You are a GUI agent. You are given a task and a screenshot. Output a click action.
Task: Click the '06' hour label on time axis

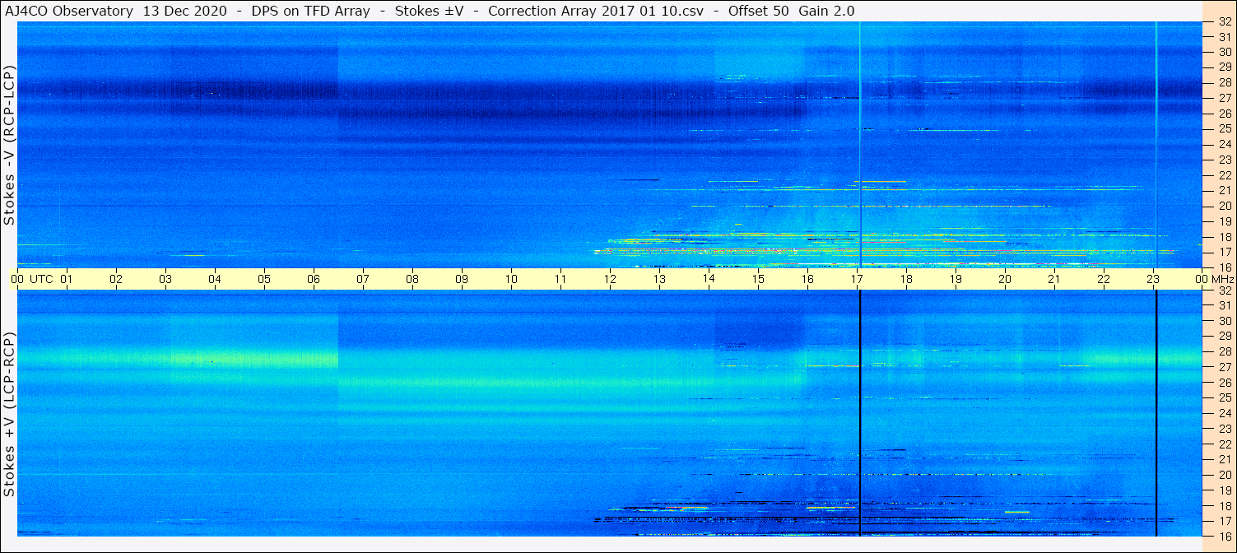pyautogui.click(x=314, y=279)
